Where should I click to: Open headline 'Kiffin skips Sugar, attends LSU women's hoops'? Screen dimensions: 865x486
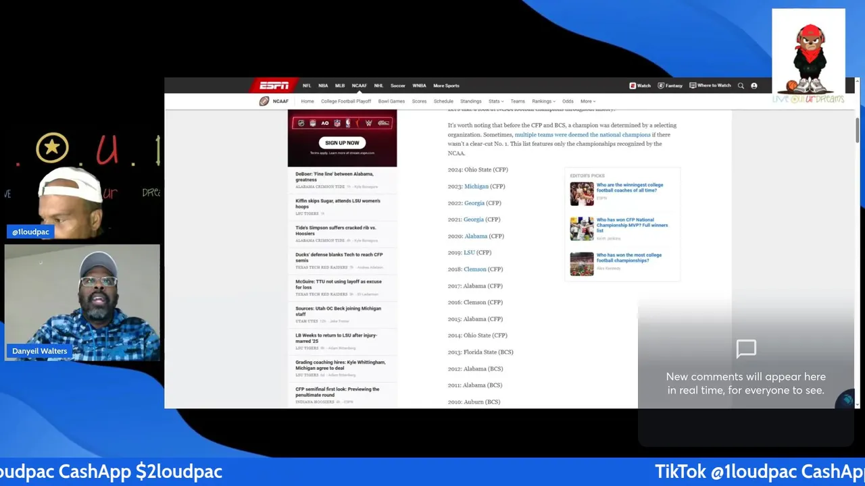click(337, 204)
